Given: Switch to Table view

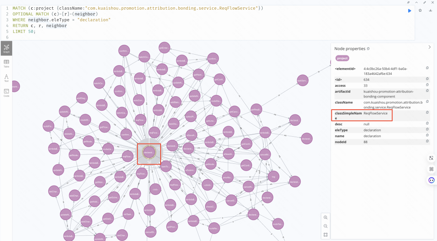Looking at the screenshot, I should pyautogui.click(x=6, y=63).
